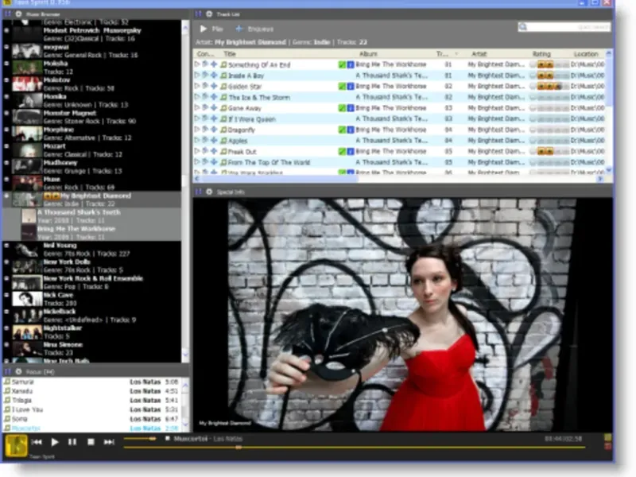Image resolution: width=636 pixels, height=477 pixels.
Task: Enqueue Inside A Boy with its plus icon
Action: coord(214,75)
